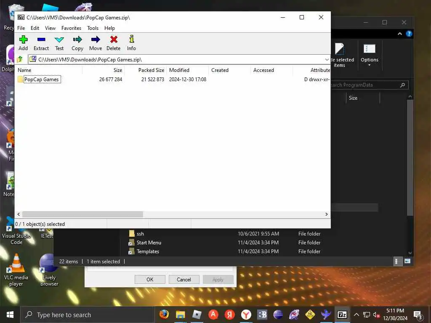Sort by the Accessed column
431x323 pixels.
click(x=271, y=70)
